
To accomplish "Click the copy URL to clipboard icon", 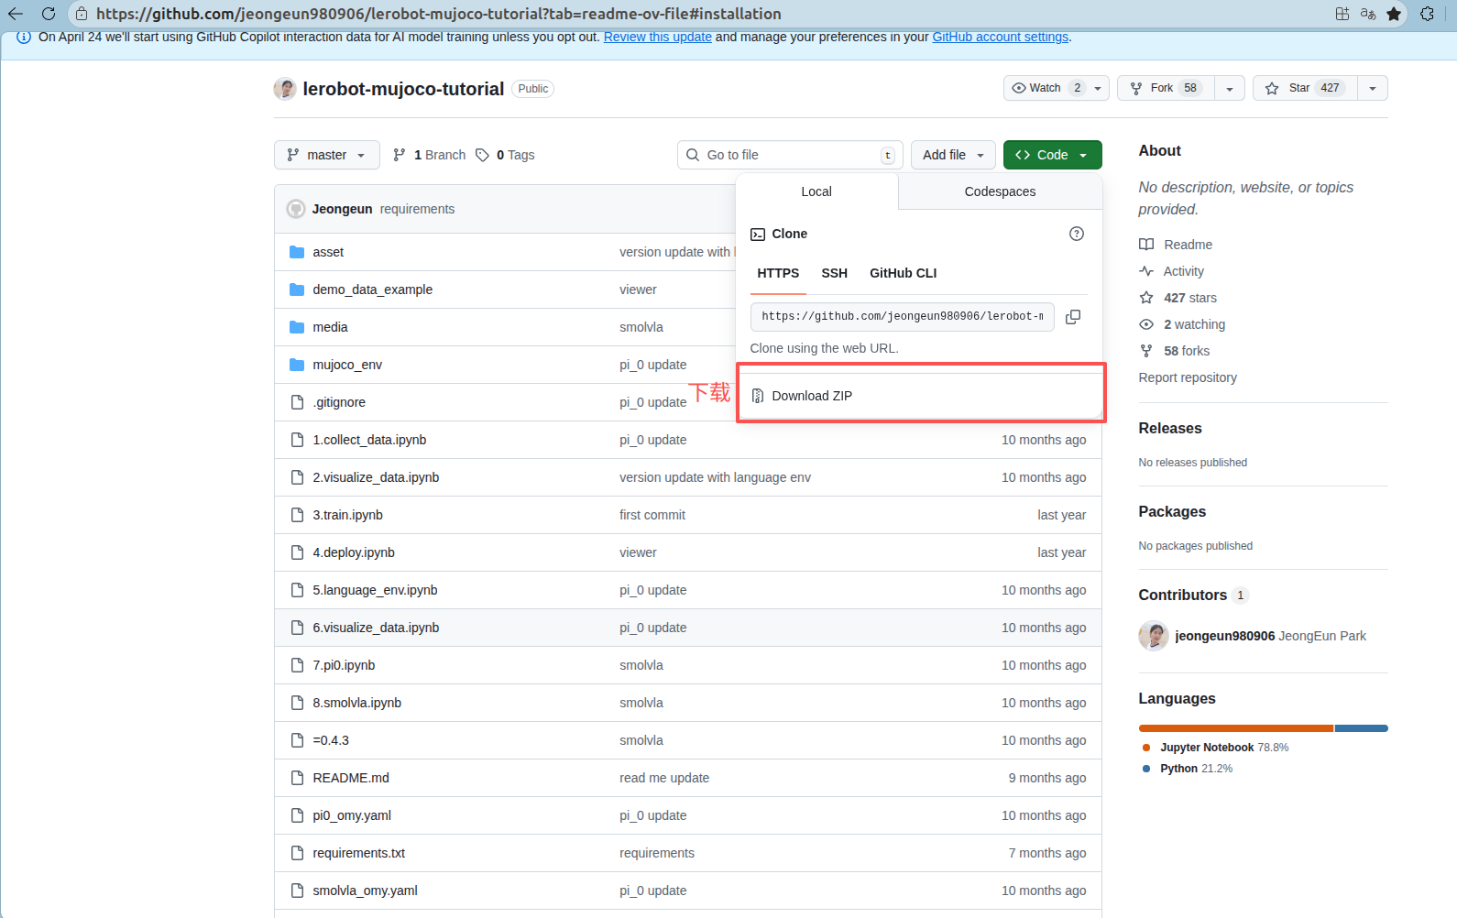I will click(1073, 316).
